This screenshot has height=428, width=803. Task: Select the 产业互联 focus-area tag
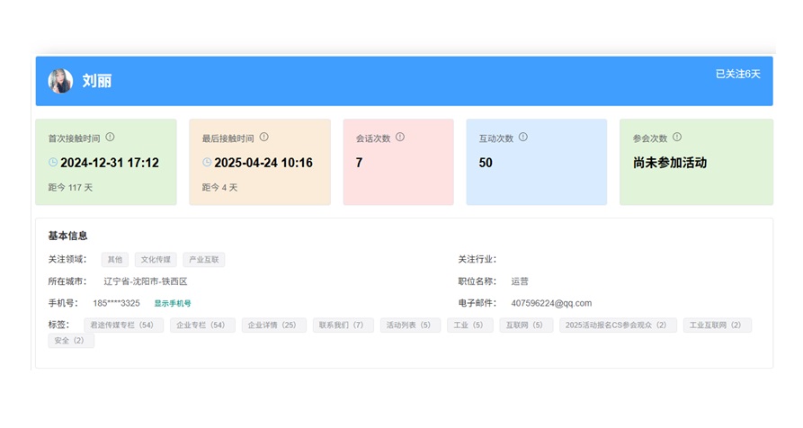pos(204,260)
